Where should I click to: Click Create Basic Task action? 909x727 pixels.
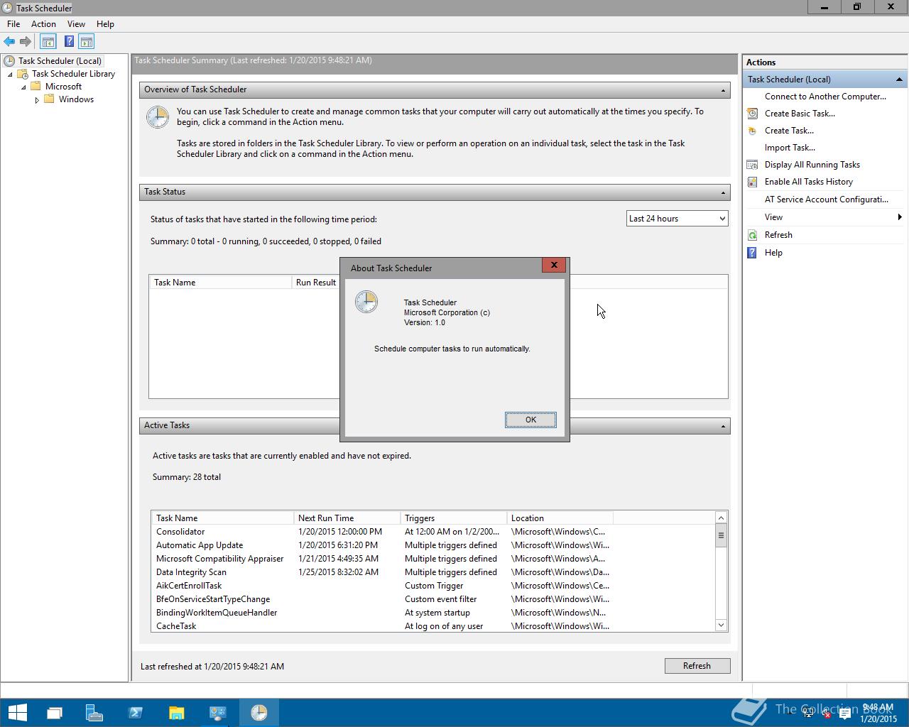click(800, 114)
